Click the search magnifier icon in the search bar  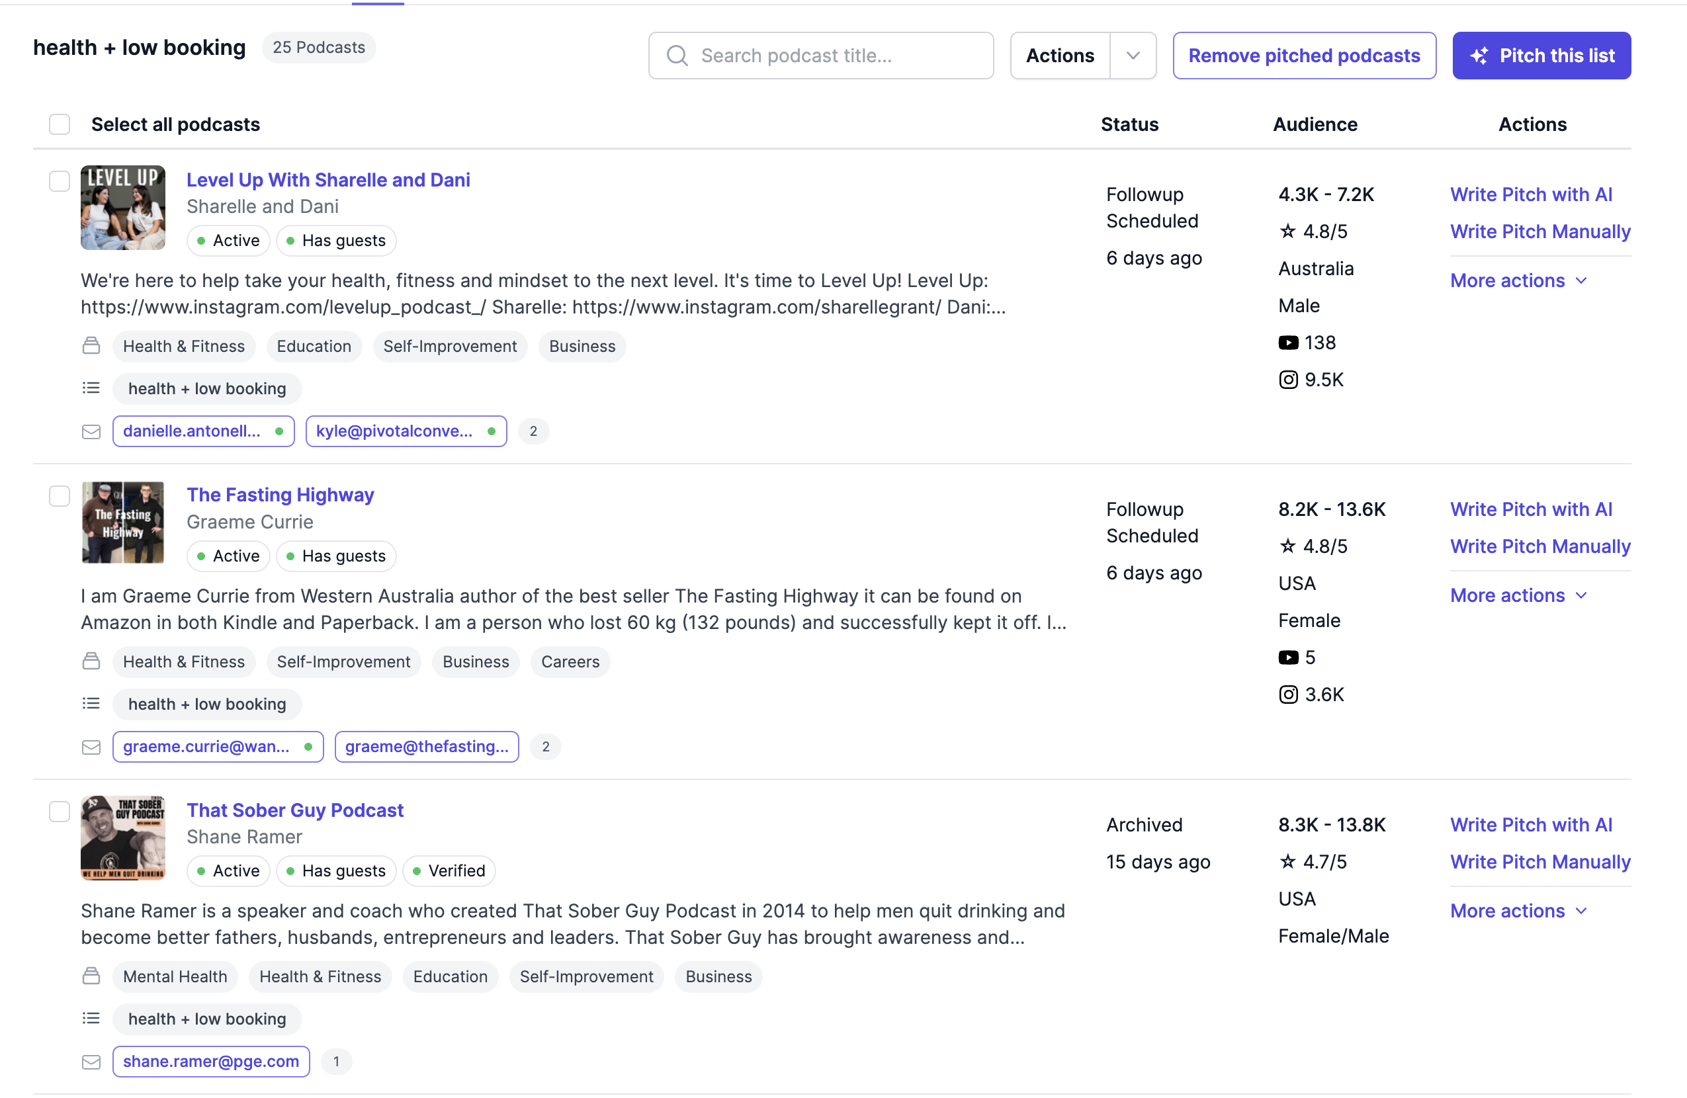pos(676,56)
